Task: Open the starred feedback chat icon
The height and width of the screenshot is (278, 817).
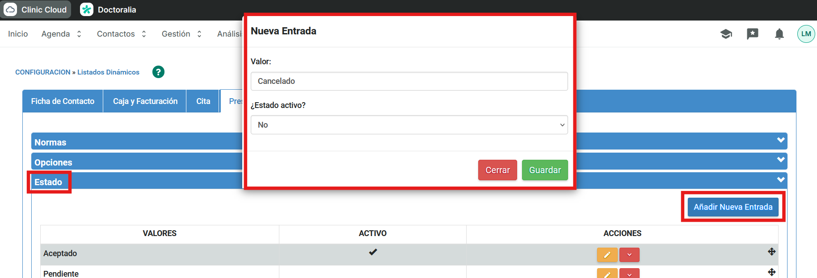Action: tap(752, 34)
